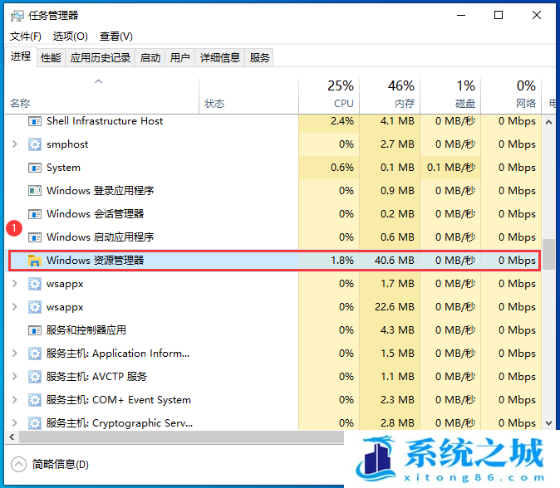The width and height of the screenshot is (560, 488).
Task: Click the System process icon
Action: (35, 168)
